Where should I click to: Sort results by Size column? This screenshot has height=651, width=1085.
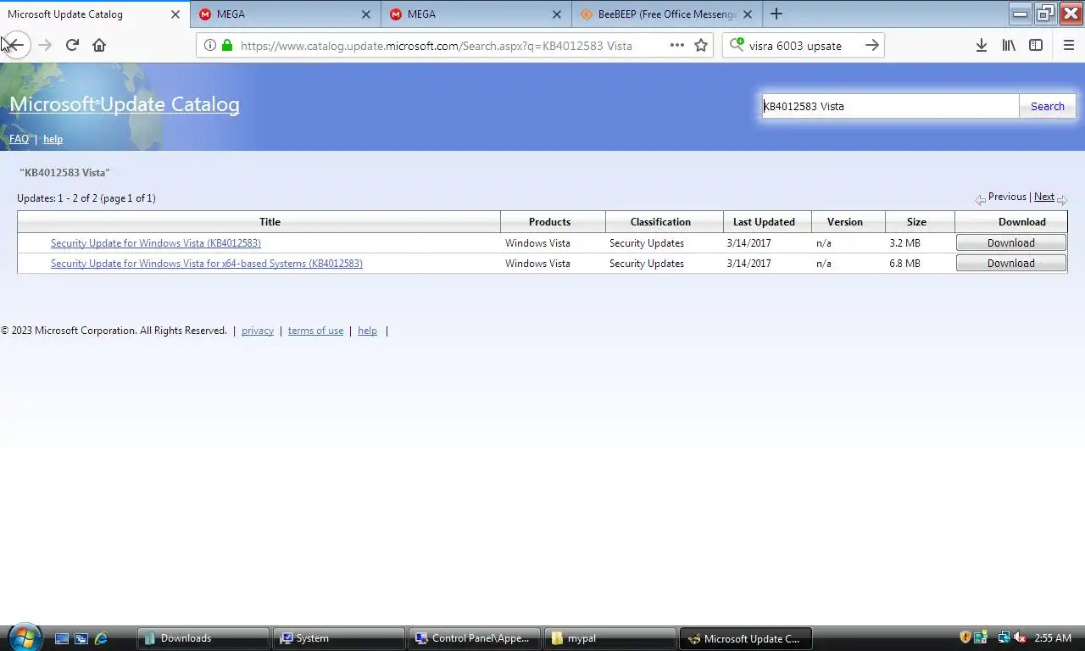pyautogui.click(x=916, y=222)
